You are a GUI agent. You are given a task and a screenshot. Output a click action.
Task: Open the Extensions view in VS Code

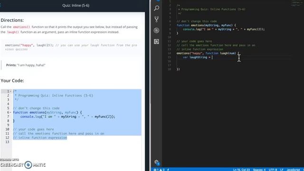156,41
